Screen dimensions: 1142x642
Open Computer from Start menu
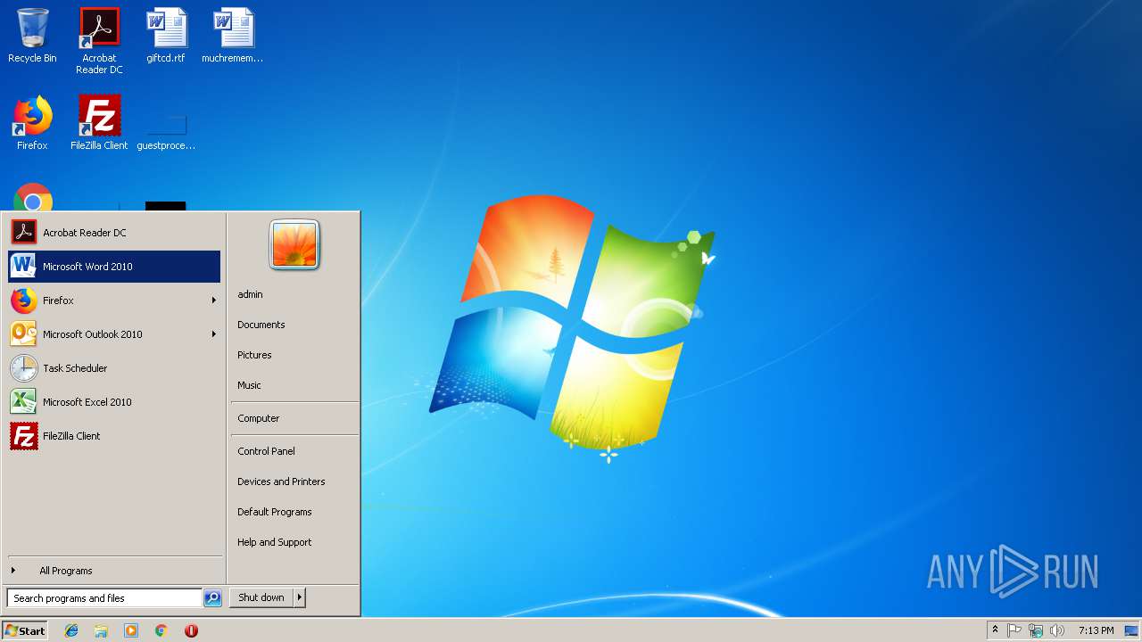coord(294,418)
